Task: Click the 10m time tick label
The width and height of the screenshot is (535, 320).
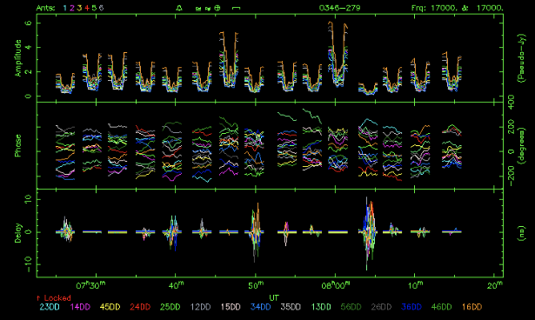Action: click(415, 285)
